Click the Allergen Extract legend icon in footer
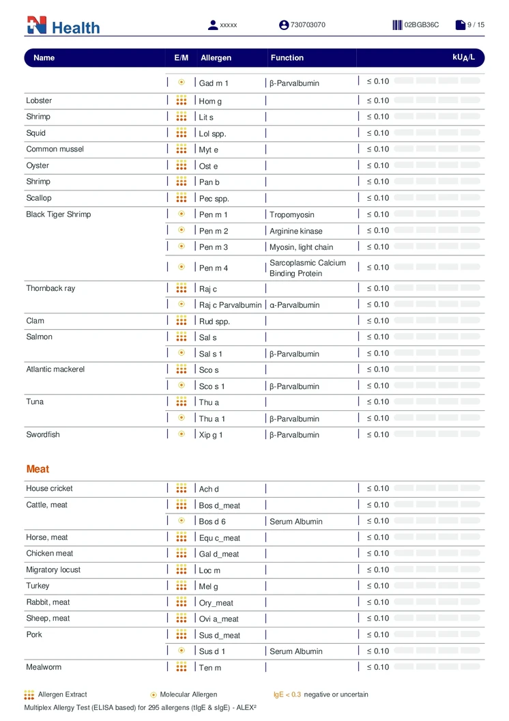 [x=29, y=694]
